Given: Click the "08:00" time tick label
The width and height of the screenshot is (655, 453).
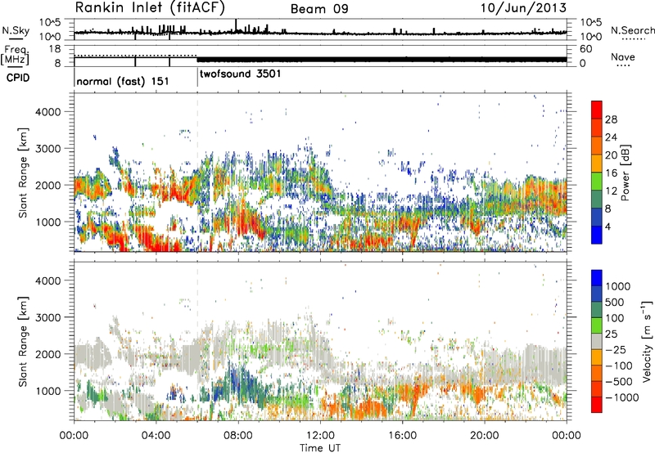Looking at the screenshot, I should 238,436.
